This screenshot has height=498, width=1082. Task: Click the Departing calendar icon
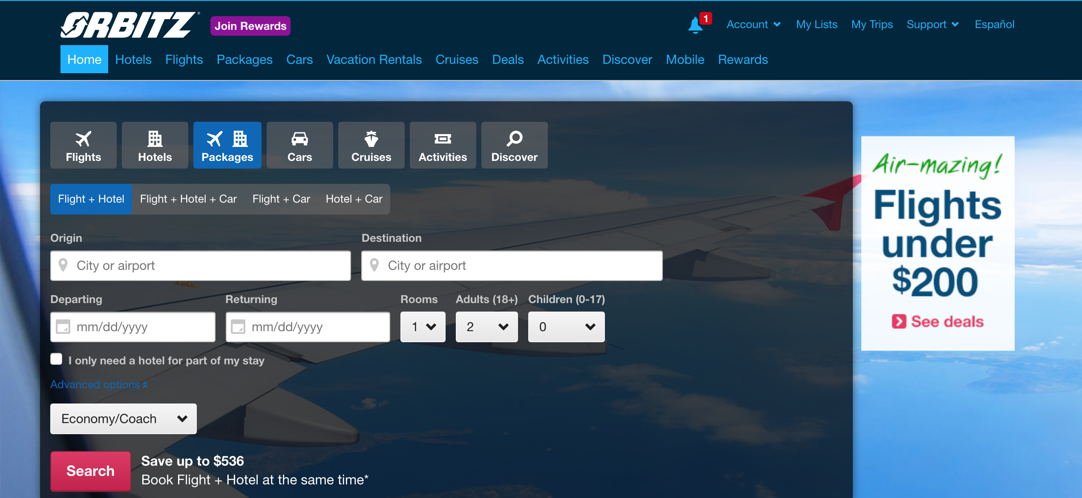pyautogui.click(x=63, y=327)
